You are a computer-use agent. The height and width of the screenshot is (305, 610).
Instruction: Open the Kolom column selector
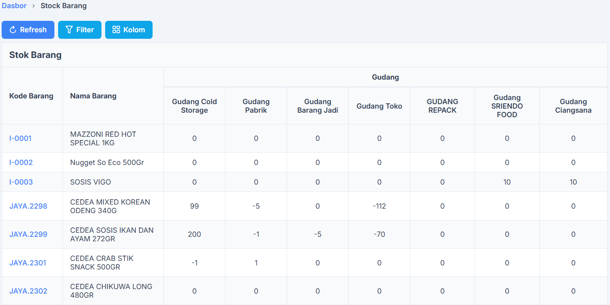pyautogui.click(x=129, y=30)
